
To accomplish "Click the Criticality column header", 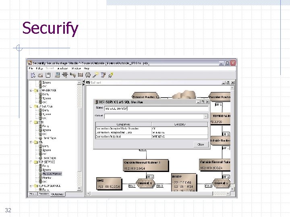I will coord(180,124).
